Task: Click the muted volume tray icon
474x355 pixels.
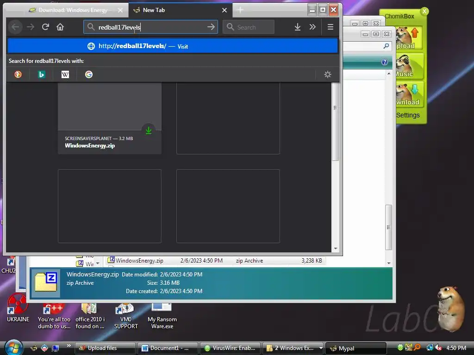Action: click(x=439, y=348)
